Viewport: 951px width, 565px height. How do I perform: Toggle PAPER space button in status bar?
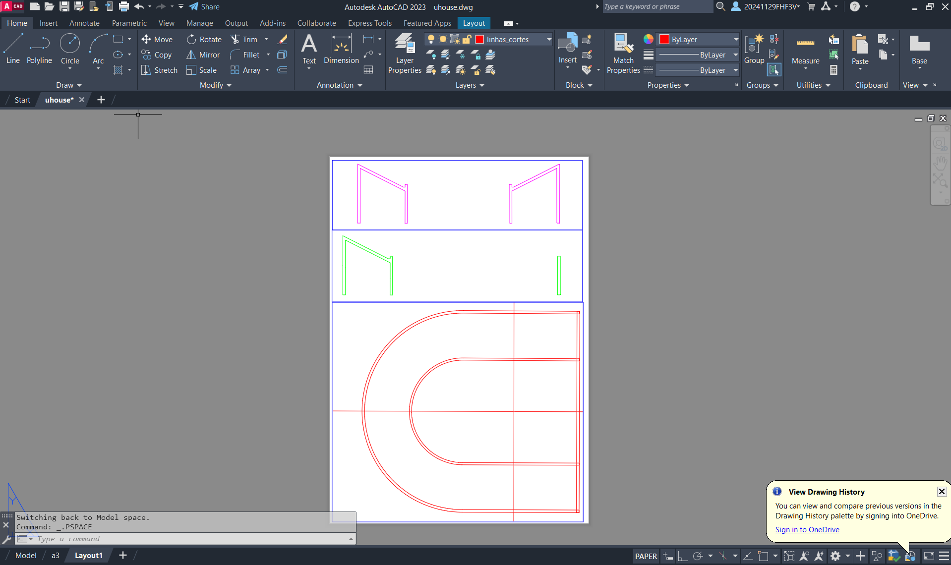(x=646, y=556)
